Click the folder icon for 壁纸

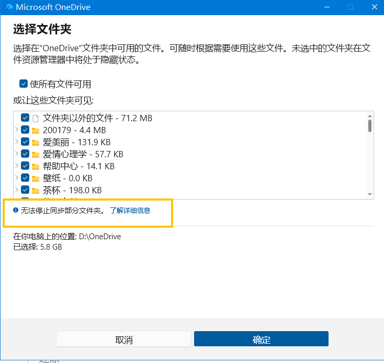pyautogui.click(x=36, y=179)
